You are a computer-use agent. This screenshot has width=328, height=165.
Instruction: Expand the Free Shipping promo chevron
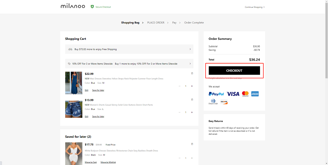pyautogui.click(x=190, y=49)
